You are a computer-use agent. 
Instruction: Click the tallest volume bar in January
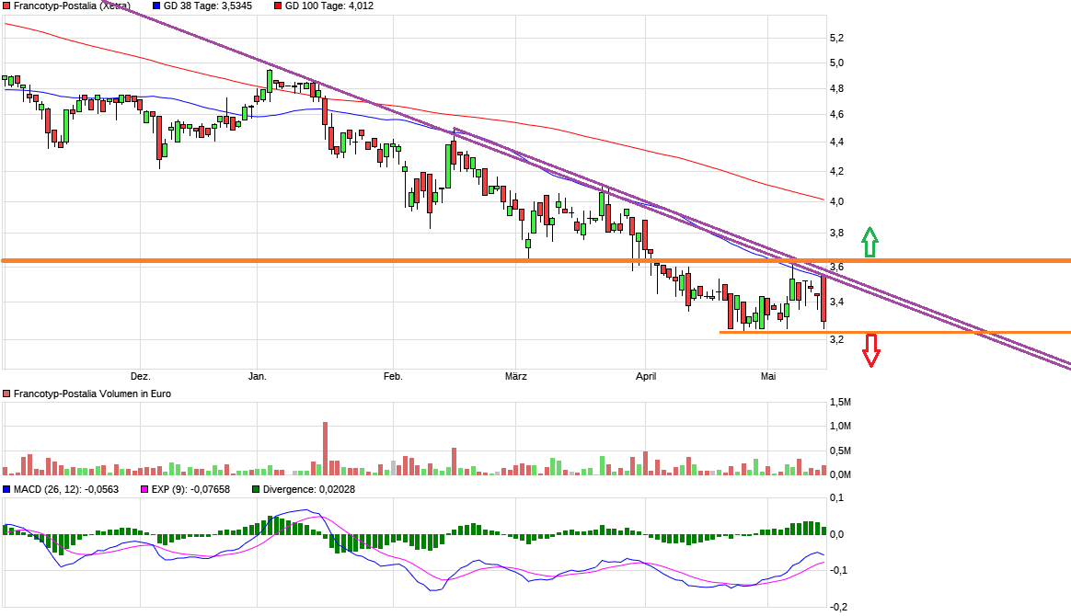pyautogui.click(x=325, y=448)
